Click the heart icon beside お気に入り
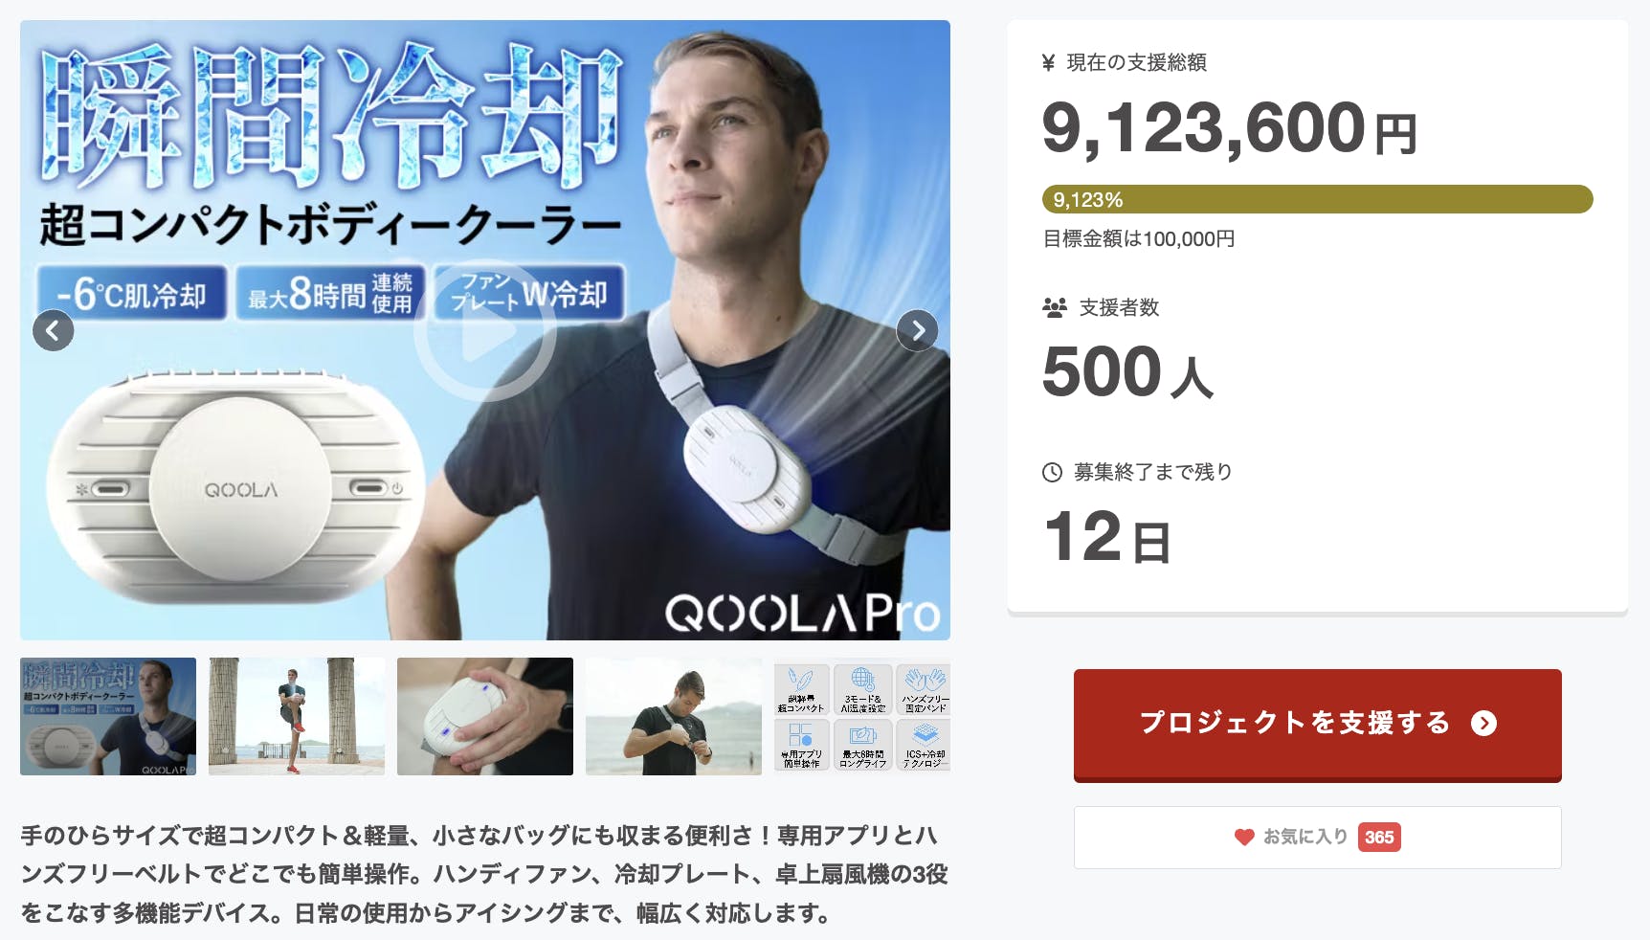The width and height of the screenshot is (1650, 940). tap(1244, 838)
